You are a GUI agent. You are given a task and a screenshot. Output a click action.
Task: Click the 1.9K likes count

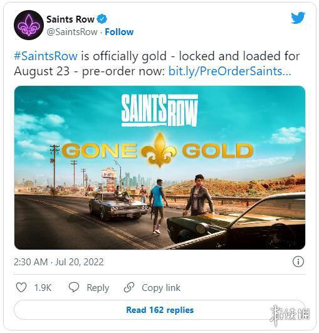click(x=43, y=288)
